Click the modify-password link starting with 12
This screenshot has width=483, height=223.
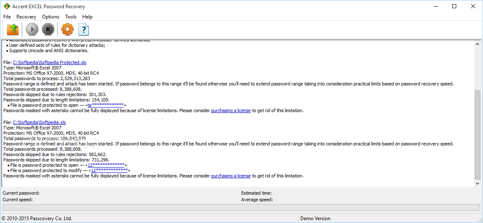[109, 170]
